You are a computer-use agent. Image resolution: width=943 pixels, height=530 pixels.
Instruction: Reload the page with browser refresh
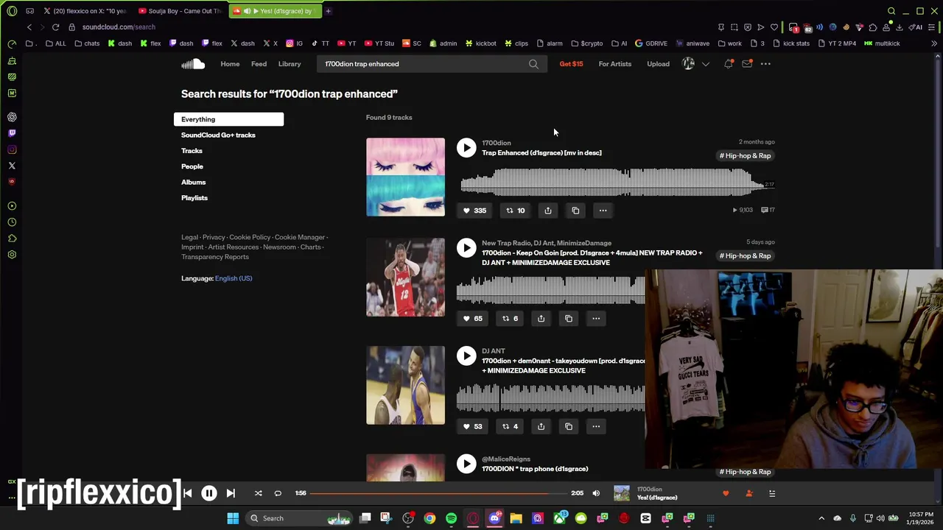click(55, 27)
